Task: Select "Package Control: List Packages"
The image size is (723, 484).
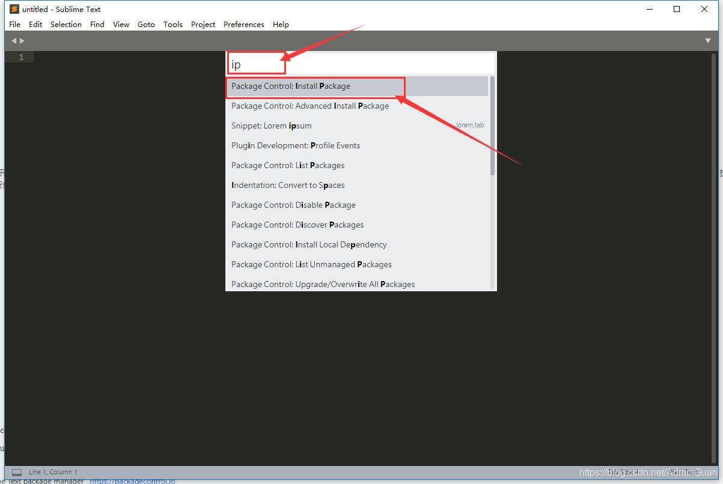Action: point(288,165)
